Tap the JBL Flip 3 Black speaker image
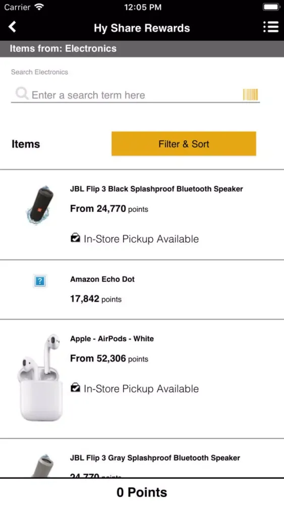 pyautogui.click(x=40, y=205)
